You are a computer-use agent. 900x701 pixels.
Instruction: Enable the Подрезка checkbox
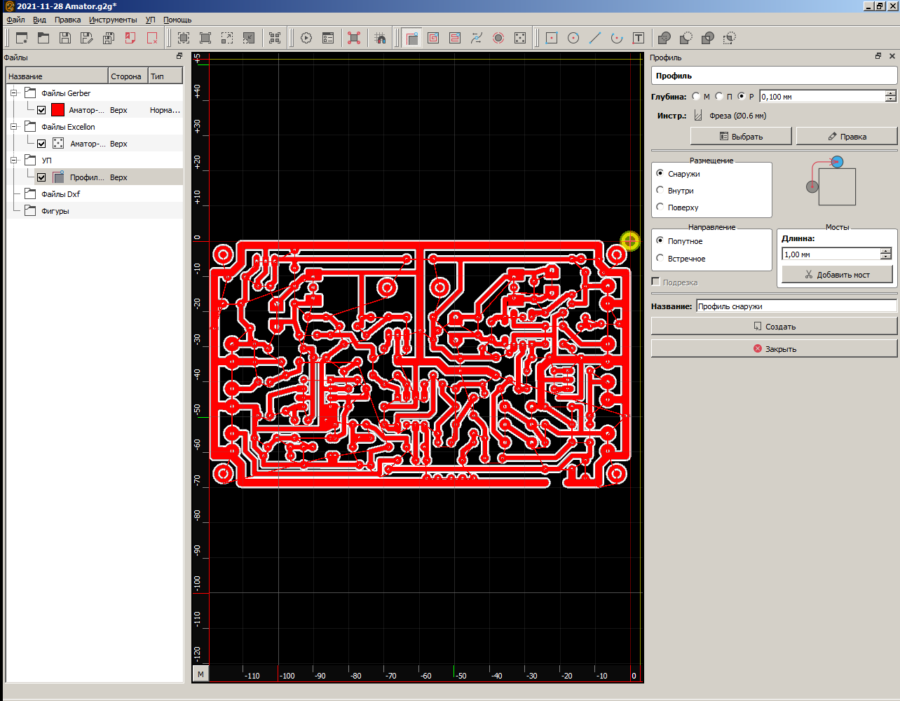pos(656,282)
